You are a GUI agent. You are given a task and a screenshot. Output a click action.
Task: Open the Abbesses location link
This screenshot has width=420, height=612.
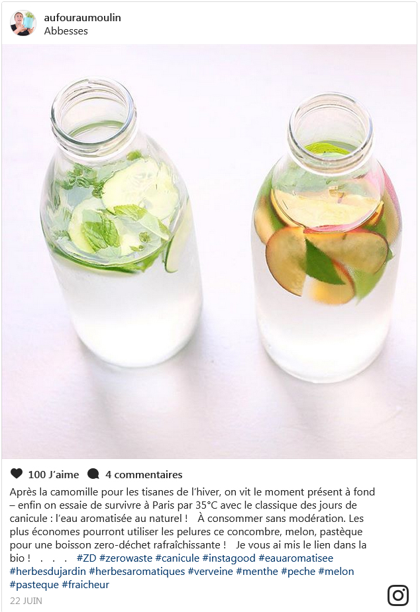coord(66,31)
